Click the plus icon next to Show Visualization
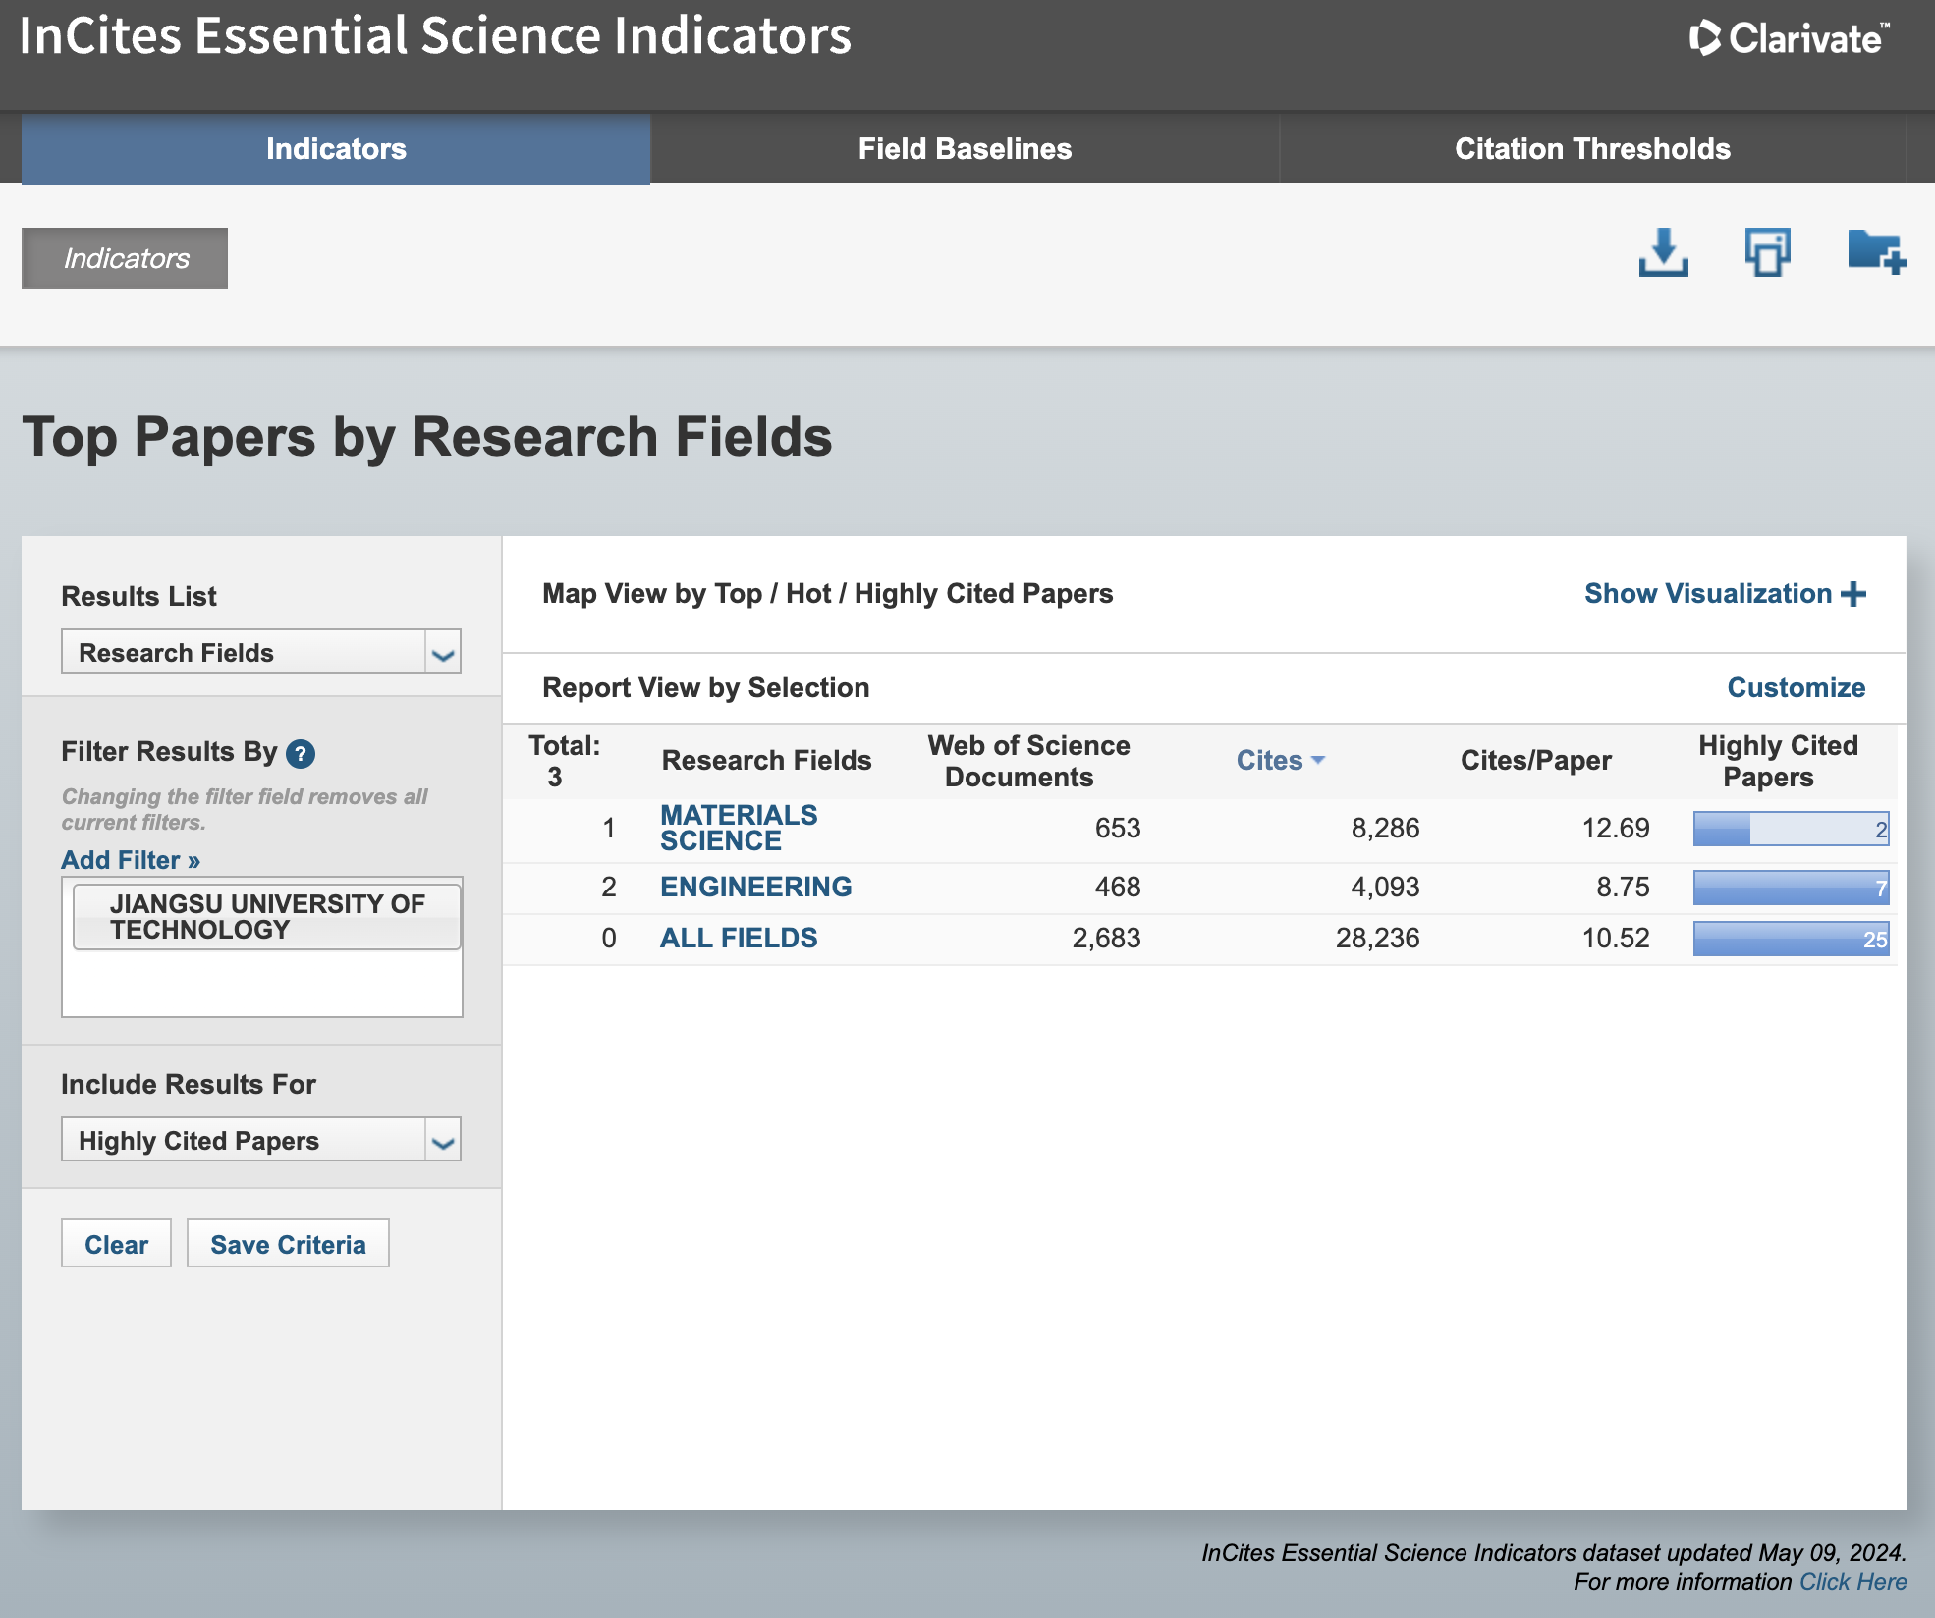 (1853, 594)
